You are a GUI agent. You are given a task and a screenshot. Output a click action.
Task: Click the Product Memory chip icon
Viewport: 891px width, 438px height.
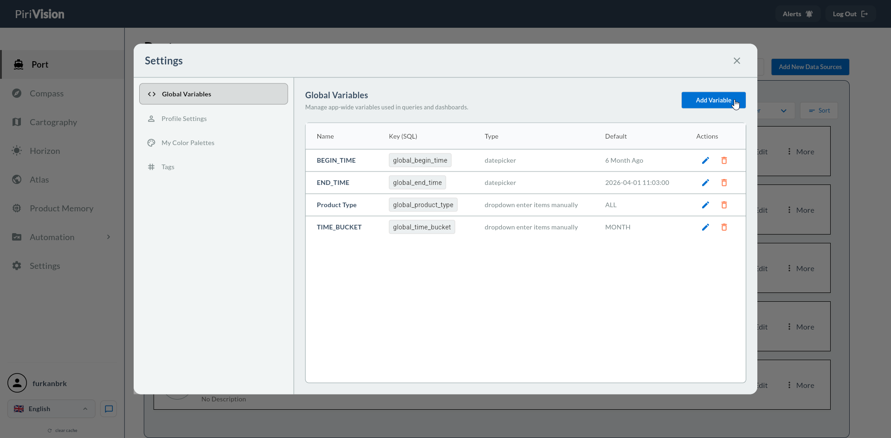(x=17, y=208)
